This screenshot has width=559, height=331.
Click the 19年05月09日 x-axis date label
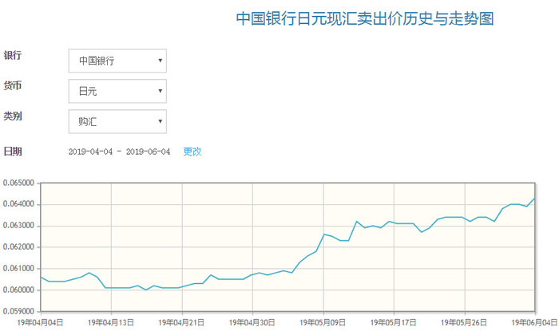pyautogui.click(x=323, y=323)
